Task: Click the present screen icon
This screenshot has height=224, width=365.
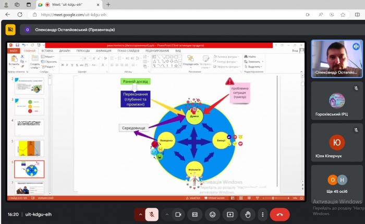Action: [x=229, y=214]
